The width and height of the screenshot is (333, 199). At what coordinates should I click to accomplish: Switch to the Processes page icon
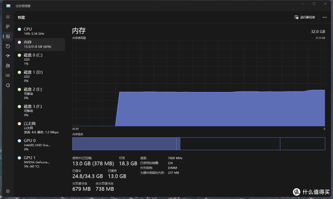[x=8, y=26]
